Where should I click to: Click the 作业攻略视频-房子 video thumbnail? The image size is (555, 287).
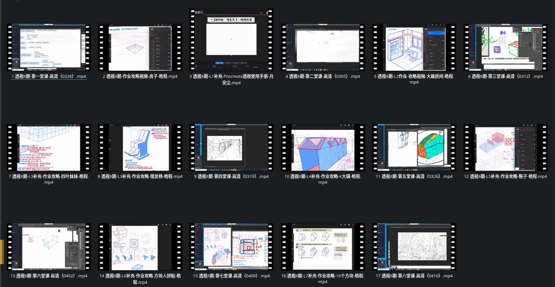point(140,47)
